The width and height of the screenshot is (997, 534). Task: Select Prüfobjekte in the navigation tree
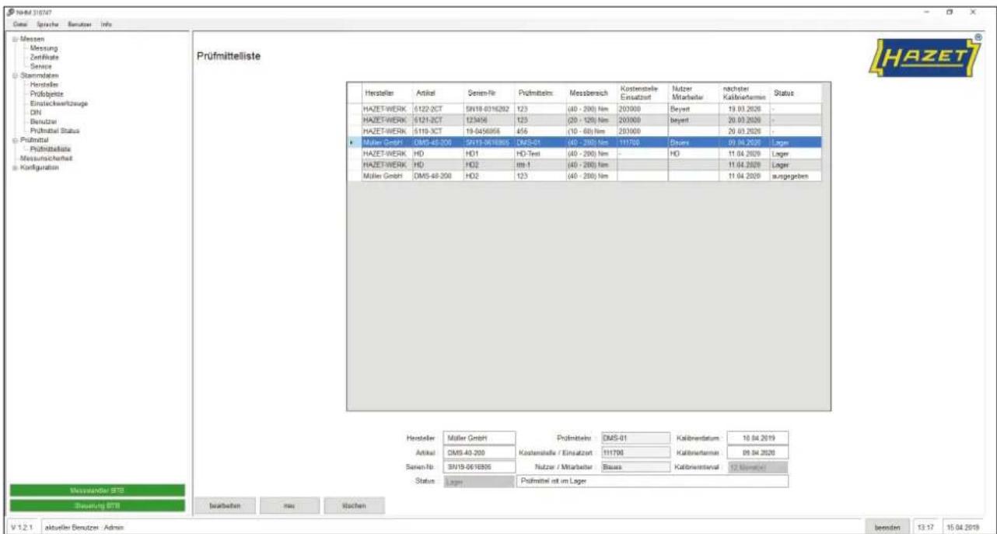point(46,93)
